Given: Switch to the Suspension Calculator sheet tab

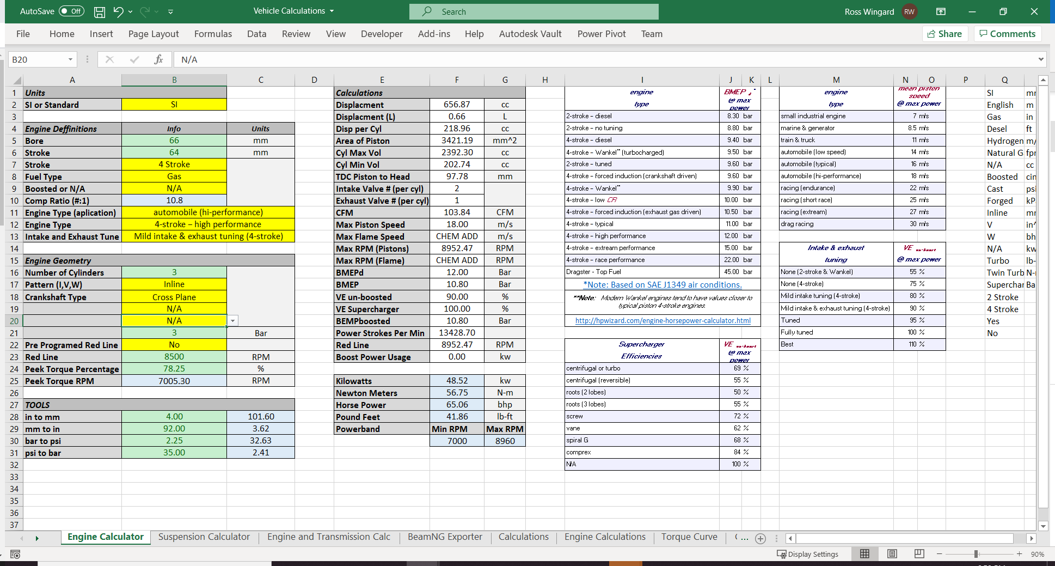Looking at the screenshot, I should tap(204, 537).
